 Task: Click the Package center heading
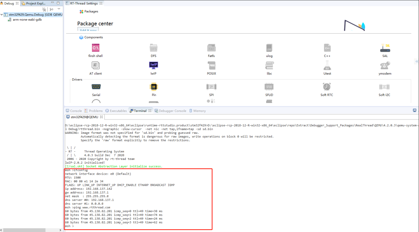95,24
